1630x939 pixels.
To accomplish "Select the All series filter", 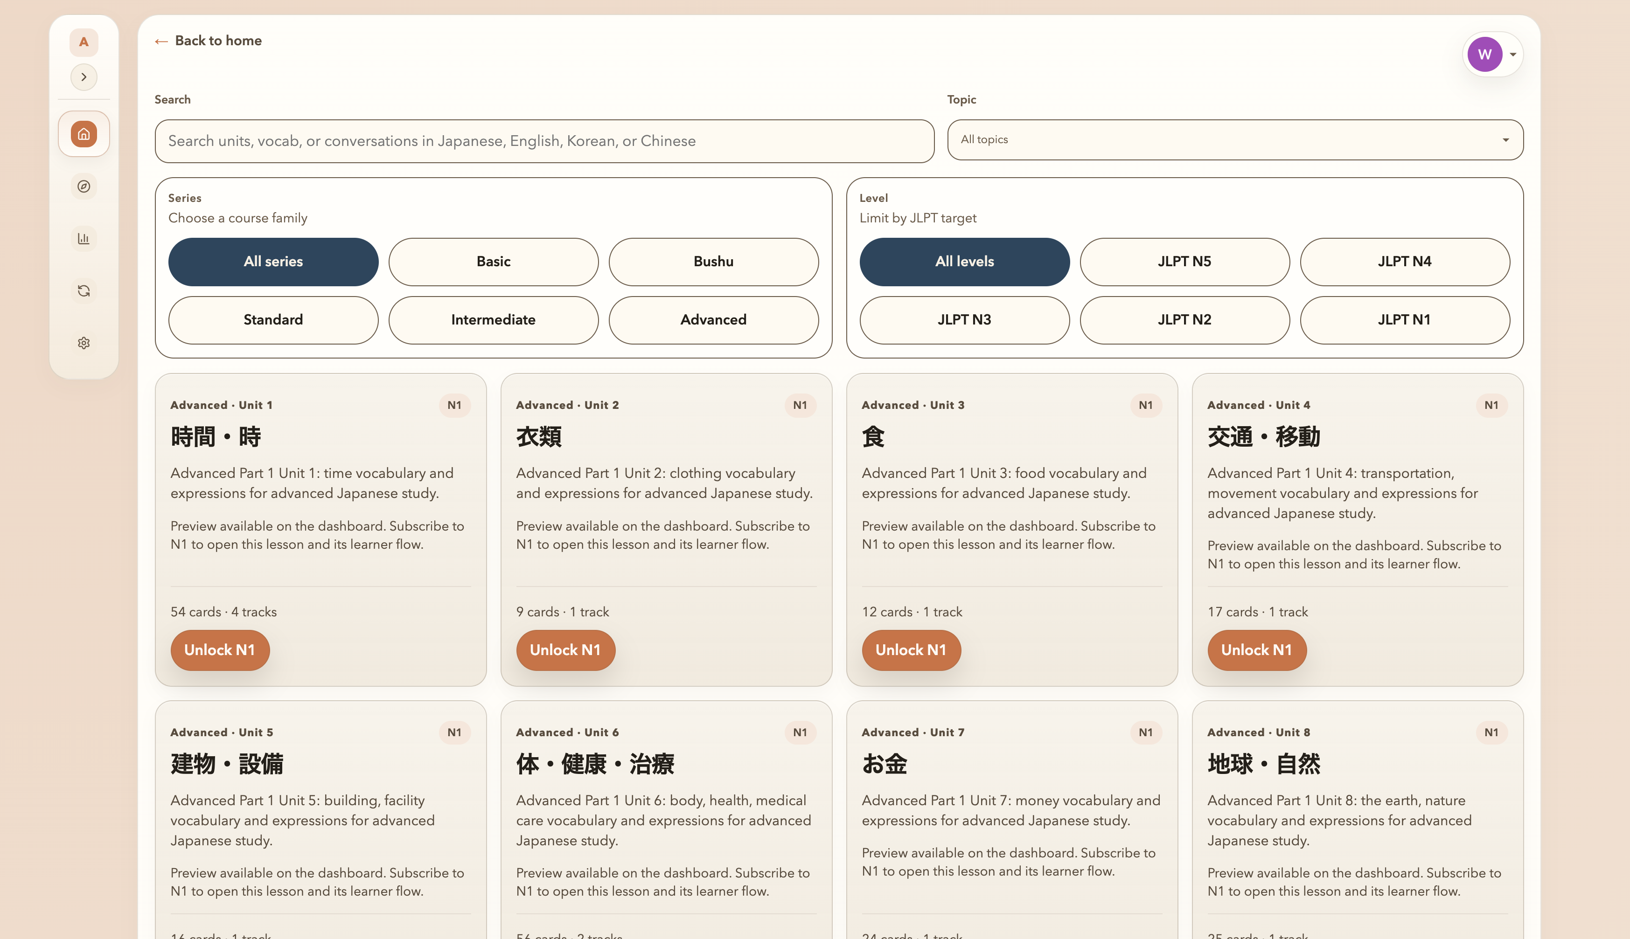I will pos(273,261).
